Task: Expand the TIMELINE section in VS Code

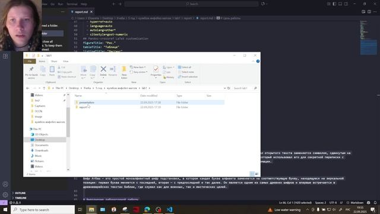Action: click(21, 198)
